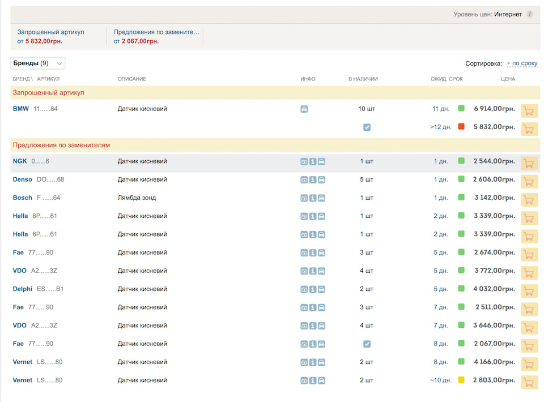Add Delphi 4 032,00грн. sensor to cart

coord(529,291)
